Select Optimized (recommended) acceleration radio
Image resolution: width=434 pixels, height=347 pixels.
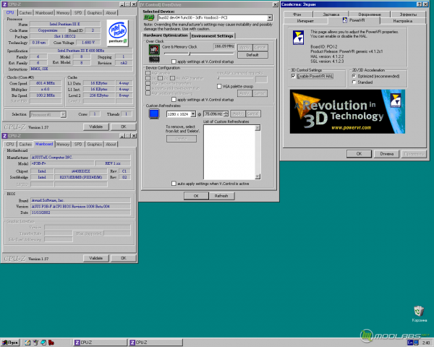coord(354,76)
